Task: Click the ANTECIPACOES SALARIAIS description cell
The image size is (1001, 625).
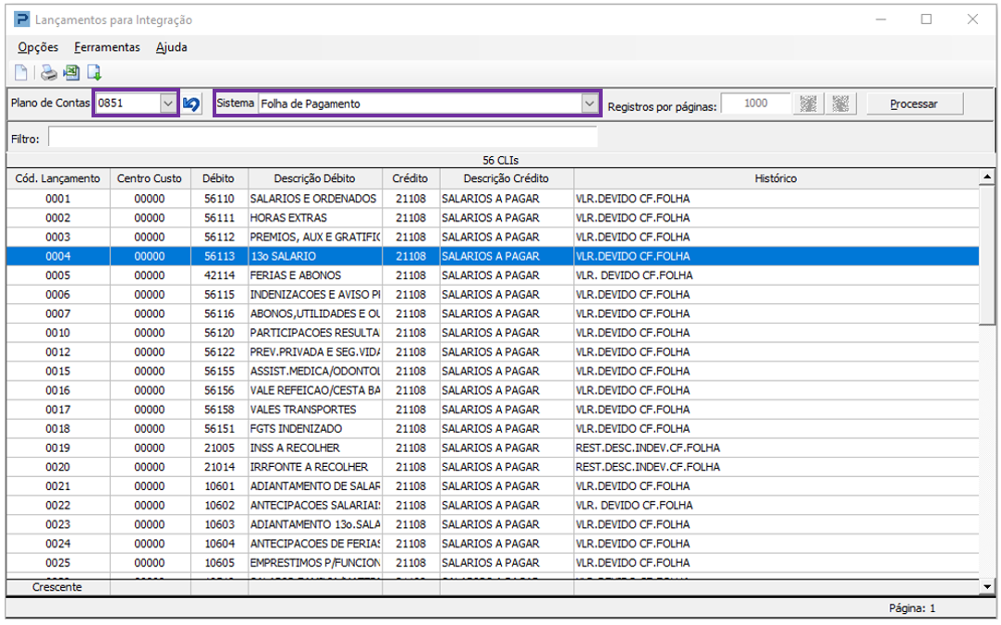Action: tap(315, 505)
